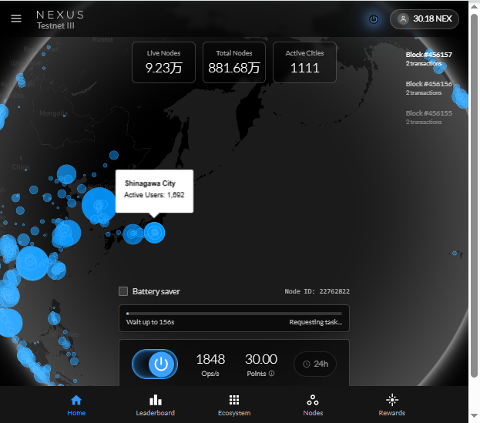Screen dimensions: 480x423
Task: Click the vertical scrollbar thumb
Action: point(474,196)
